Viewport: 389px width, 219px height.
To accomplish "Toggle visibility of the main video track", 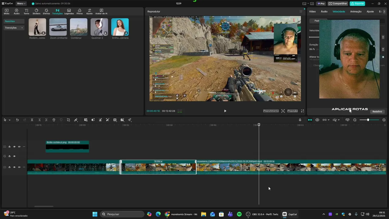I will tap(14, 167).
